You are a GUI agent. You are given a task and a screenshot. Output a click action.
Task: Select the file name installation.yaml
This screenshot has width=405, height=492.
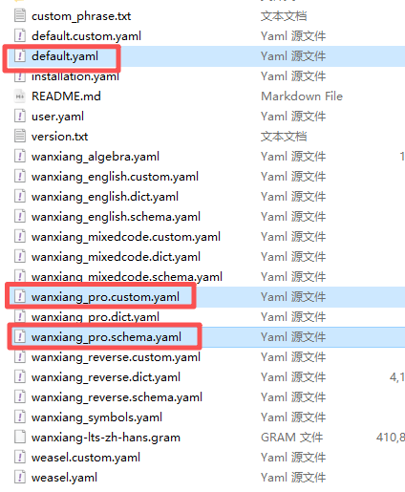tap(75, 76)
